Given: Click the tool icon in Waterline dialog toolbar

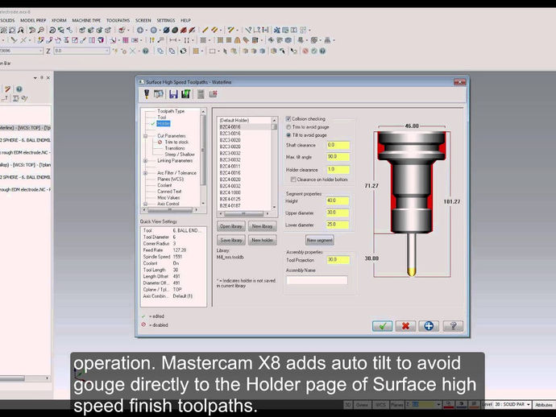Looking at the screenshot, I should coord(147,94).
